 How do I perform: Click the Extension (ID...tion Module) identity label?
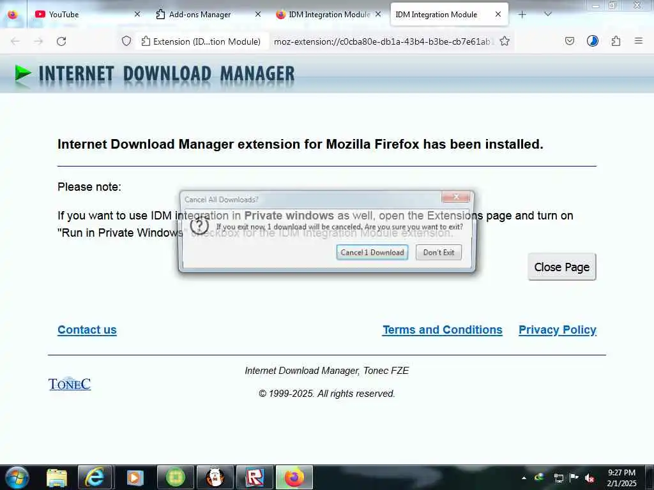(201, 41)
